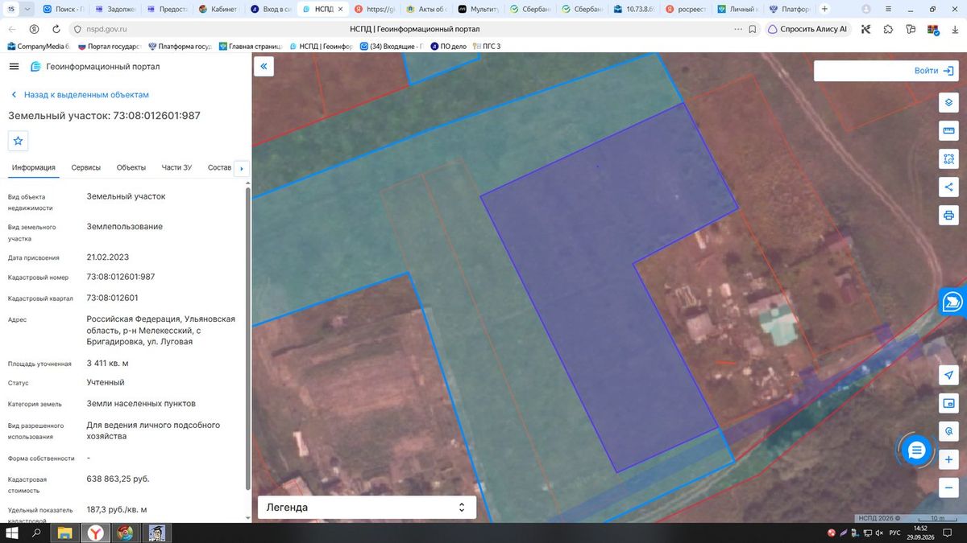The height and width of the screenshot is (543, 967).
Task: Open the hamburger menu of the geoportal
Action: 15,67
